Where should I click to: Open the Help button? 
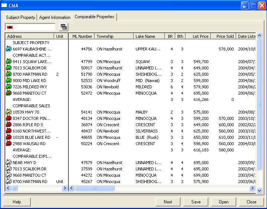[17, 202]
